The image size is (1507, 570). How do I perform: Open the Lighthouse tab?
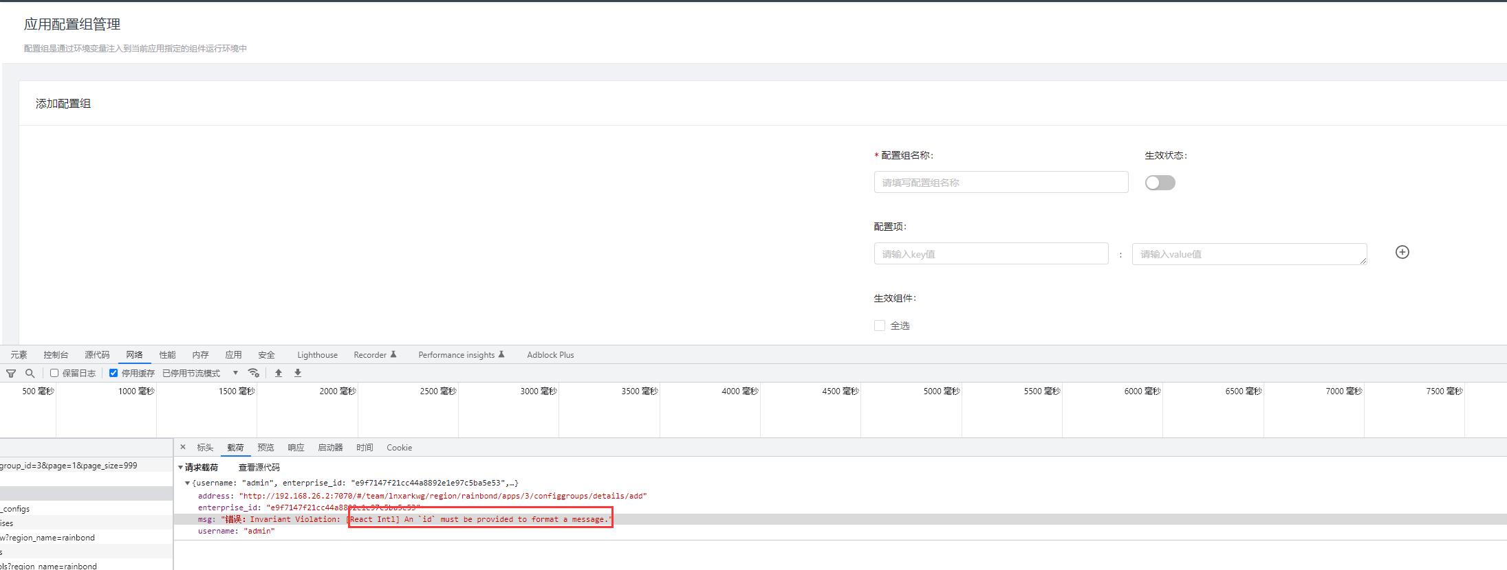(317, 355)
